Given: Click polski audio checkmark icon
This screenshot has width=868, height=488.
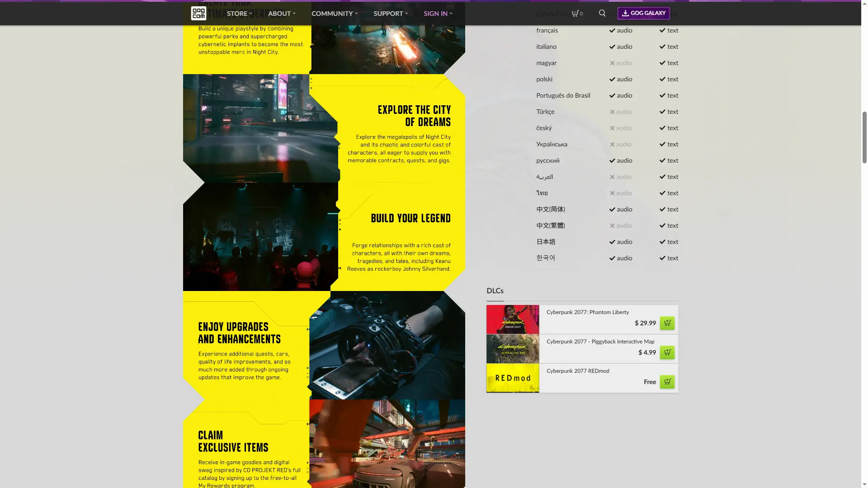Looking at the screenshot, I should coord(612,80).
